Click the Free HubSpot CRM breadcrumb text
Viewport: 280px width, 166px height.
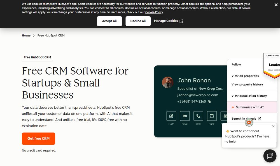coord(51,35)
